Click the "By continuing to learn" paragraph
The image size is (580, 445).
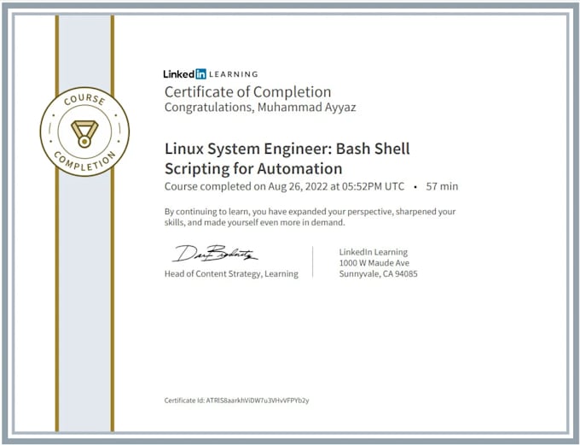310,217
